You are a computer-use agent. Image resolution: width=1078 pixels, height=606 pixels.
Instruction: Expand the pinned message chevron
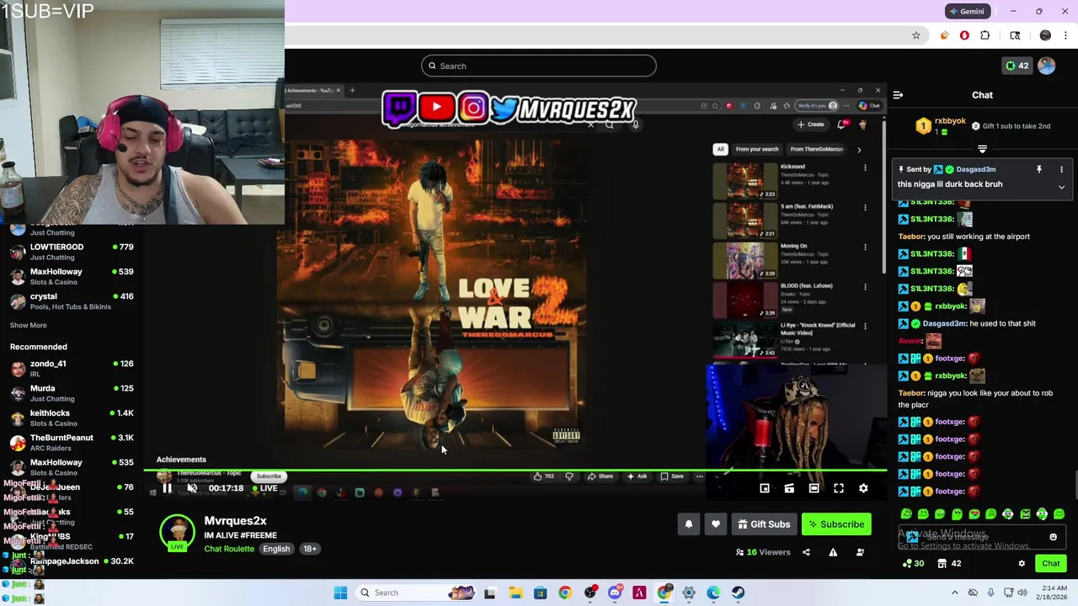1061,187
